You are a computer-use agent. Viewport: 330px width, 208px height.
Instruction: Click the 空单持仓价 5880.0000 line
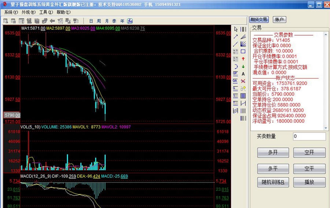276,105
